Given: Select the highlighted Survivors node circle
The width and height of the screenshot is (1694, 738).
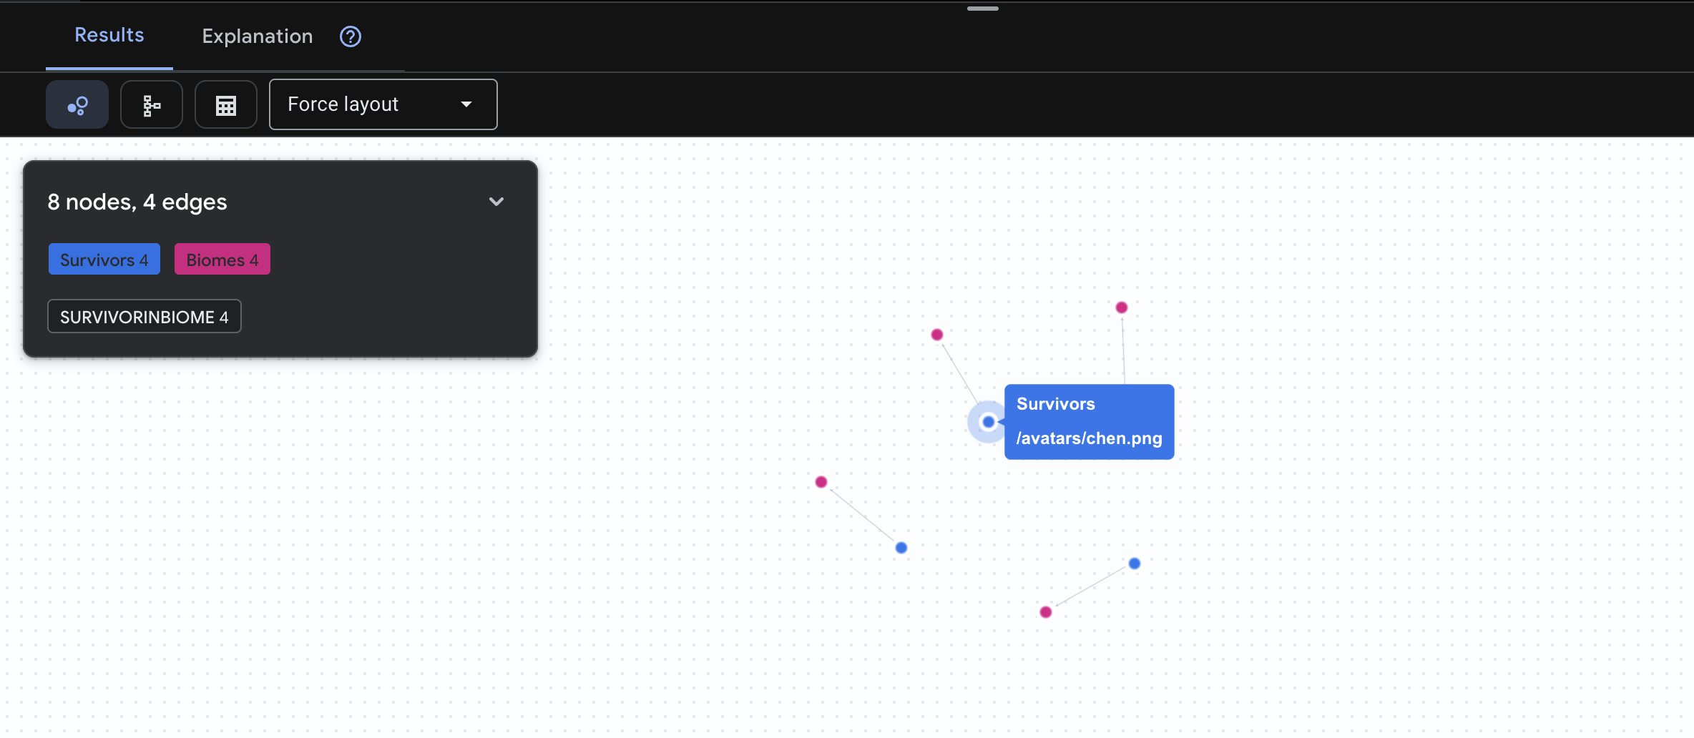Looking at the screenshot, I should [x=988, y=422].
